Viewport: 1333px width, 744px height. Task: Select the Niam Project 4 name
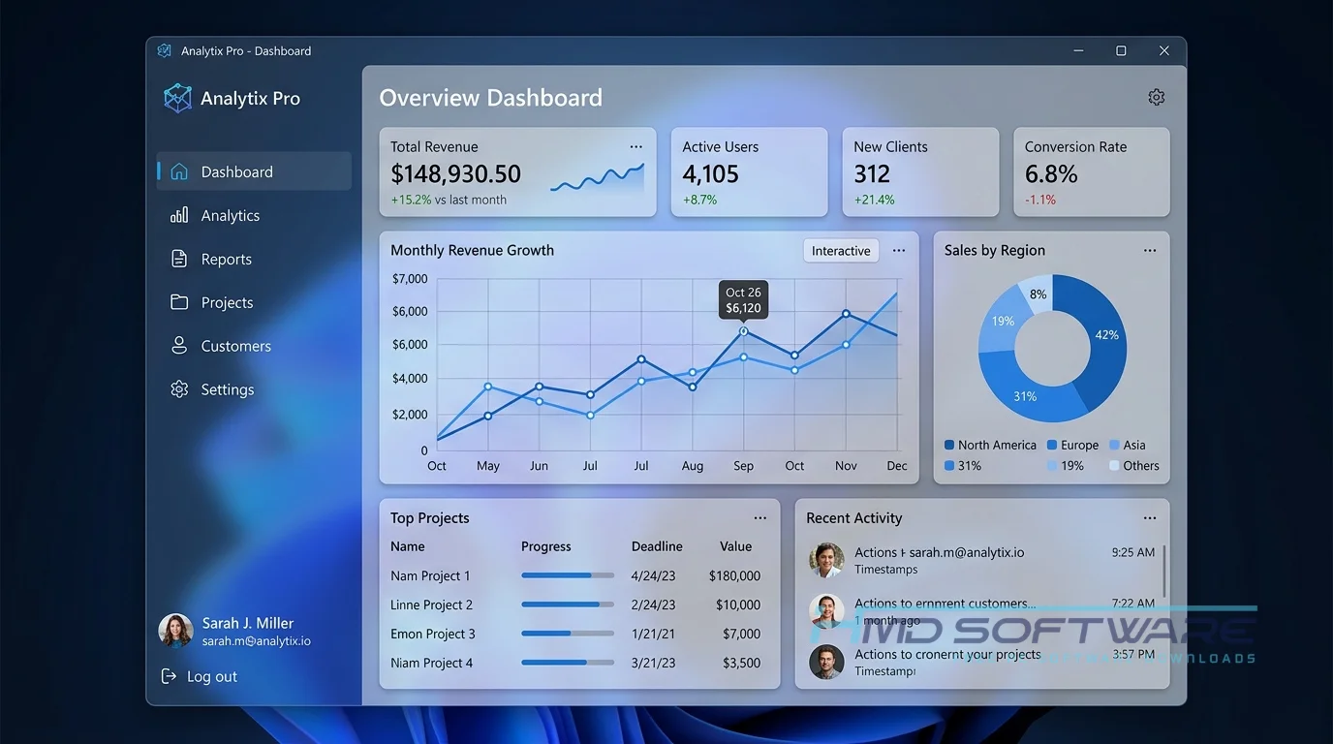point(432,663)
